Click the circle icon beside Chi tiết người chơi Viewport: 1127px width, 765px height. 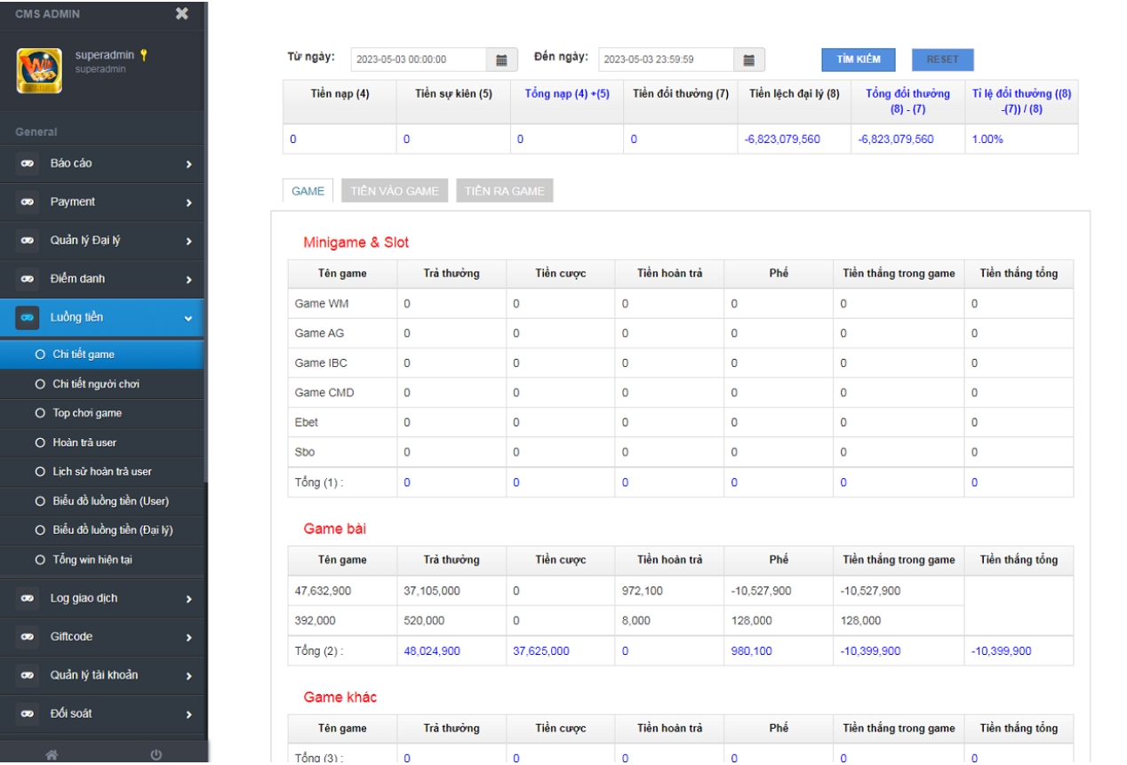point(40,384)
